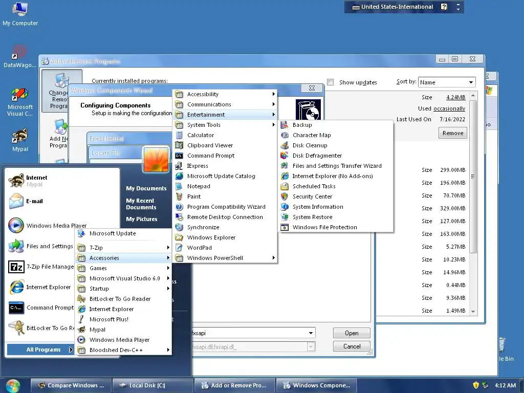Open the My Computer desktop icon
Image resolution: width=524 pixels, height=393 pixels.
pyautogui.click(x=20, y=14)
